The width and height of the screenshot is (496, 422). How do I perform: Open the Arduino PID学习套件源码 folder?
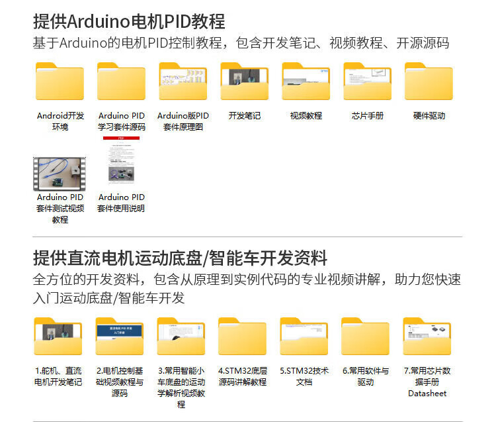click(x=121, y=83)
